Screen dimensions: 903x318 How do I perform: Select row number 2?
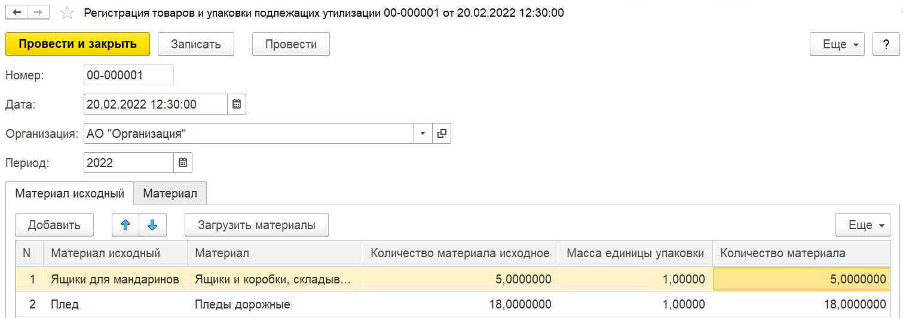coord(29,304)
